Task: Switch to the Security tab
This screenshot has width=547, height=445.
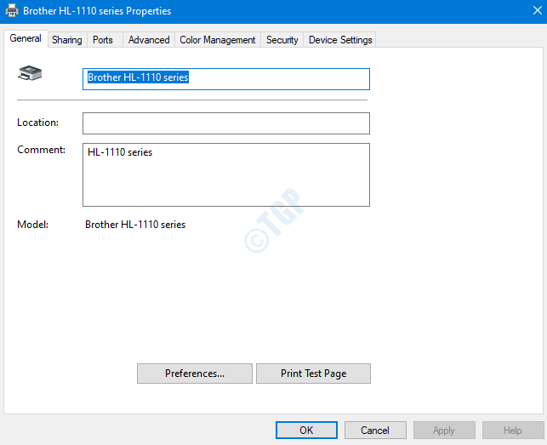Action: [282, 40]
